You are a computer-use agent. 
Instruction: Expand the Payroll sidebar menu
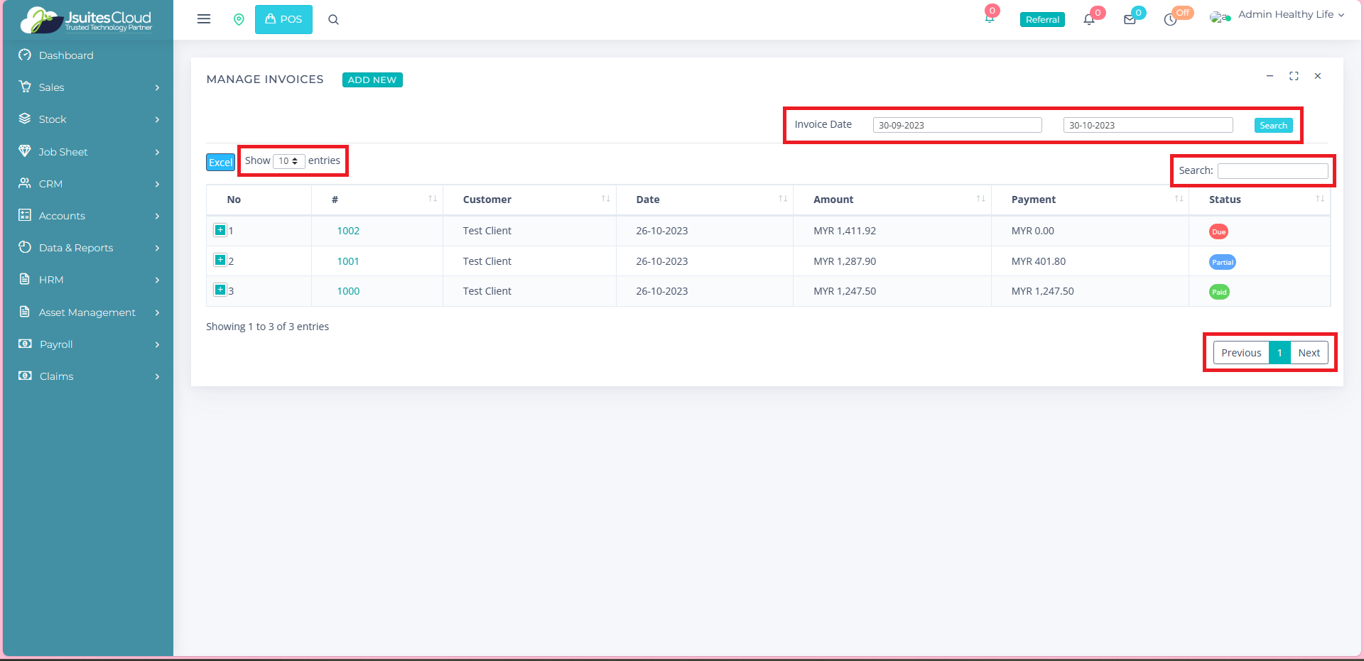(88, 344)
